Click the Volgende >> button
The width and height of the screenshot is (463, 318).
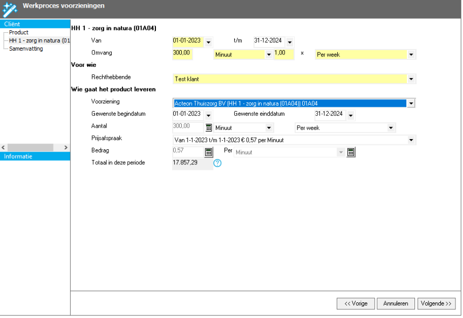(436, 303)
